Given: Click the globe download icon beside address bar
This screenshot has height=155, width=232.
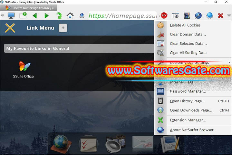Looking at the screenshot, I should [x=82, y=15].
